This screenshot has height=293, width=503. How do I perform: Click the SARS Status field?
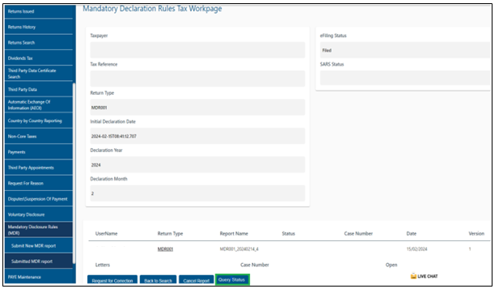coord(405,79)
